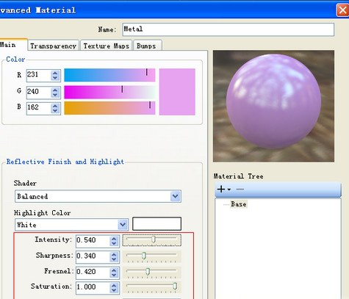
Task: Click the remove (−) icon in Material Tree
Action: 240,189
